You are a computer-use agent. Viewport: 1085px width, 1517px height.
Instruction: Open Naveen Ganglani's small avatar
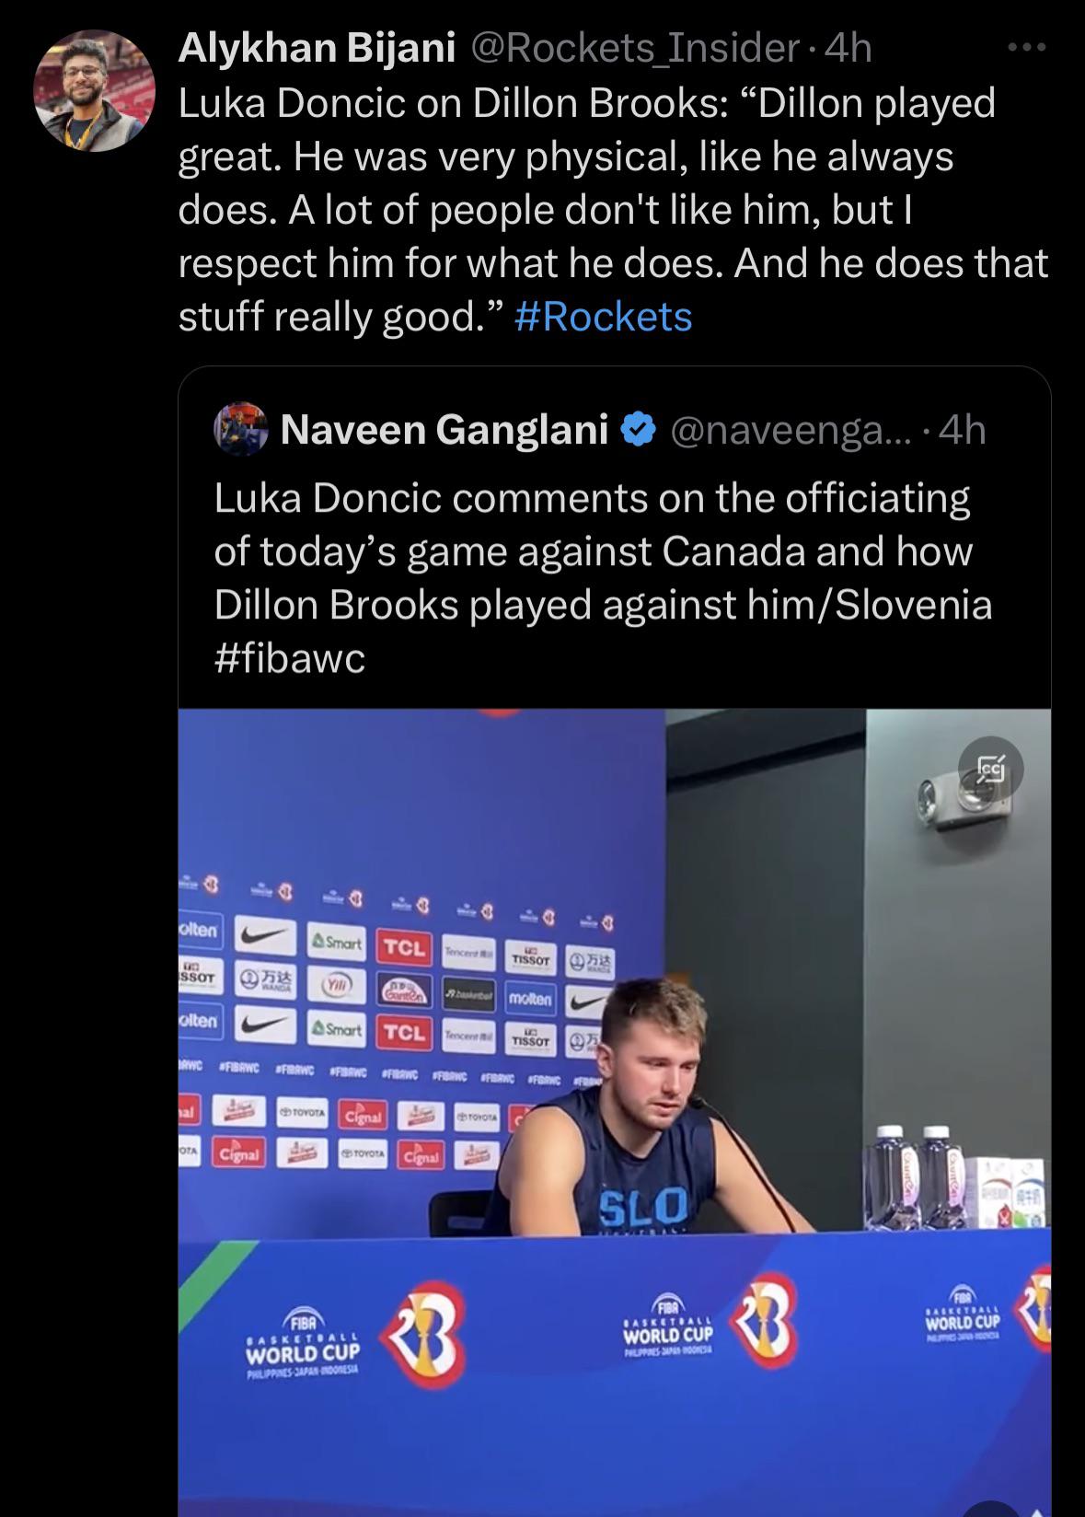point(240,429)
